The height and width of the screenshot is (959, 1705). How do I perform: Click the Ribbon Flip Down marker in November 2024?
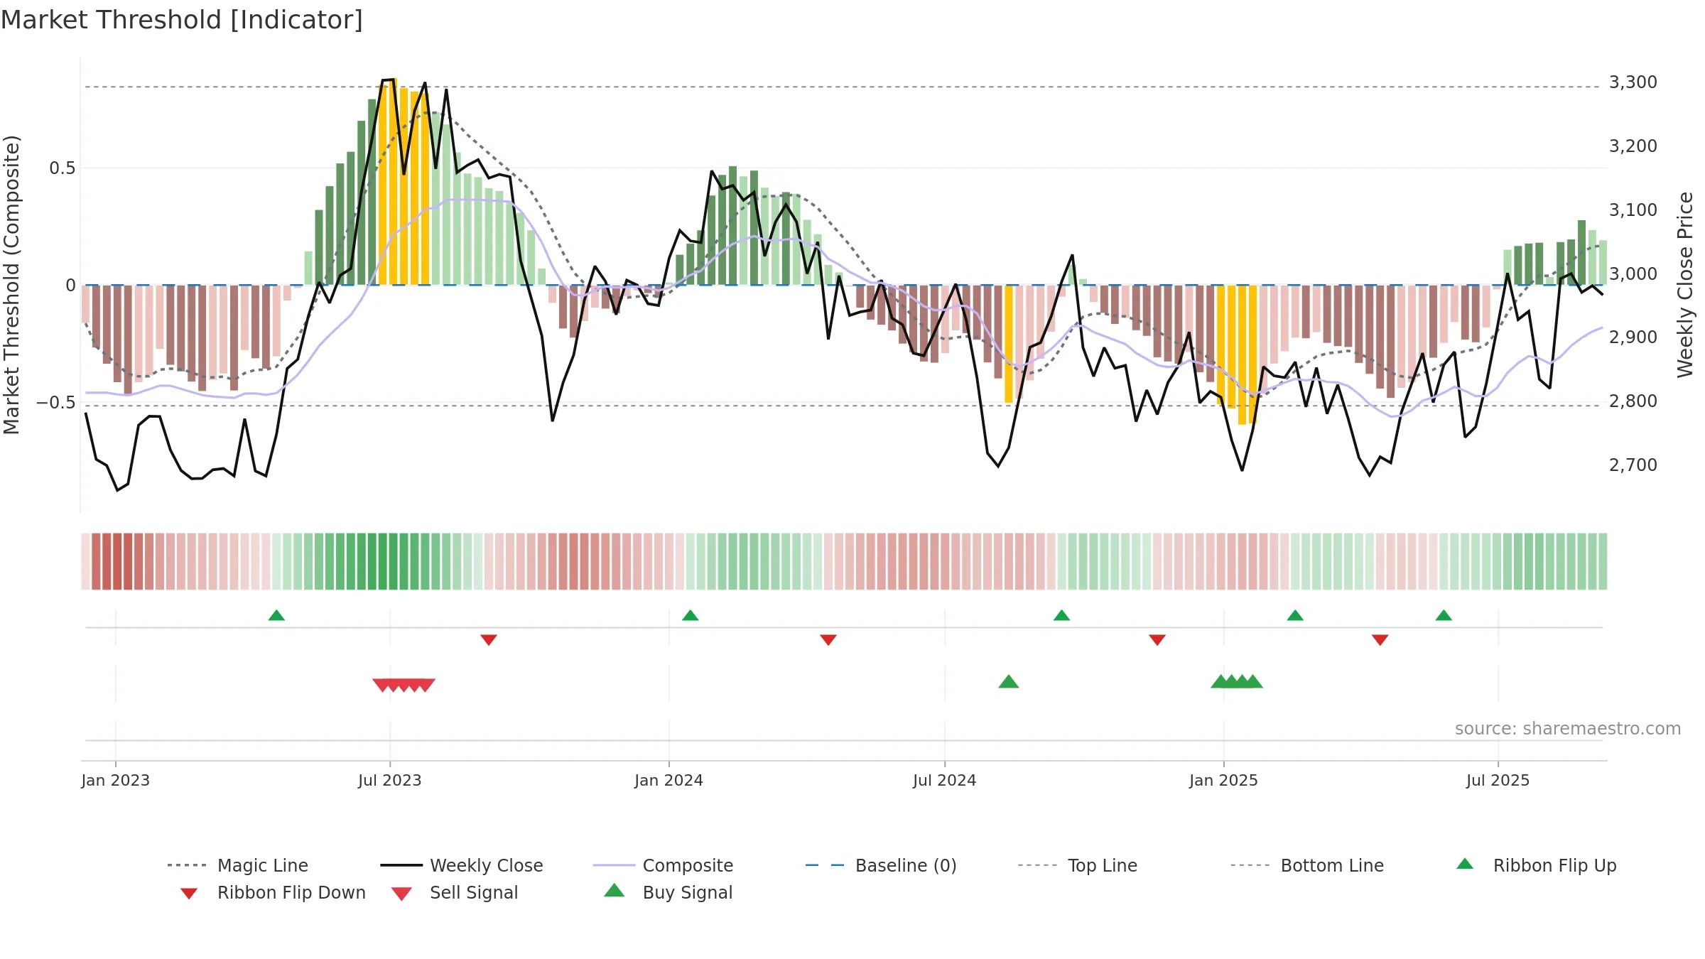point(1157,640)
